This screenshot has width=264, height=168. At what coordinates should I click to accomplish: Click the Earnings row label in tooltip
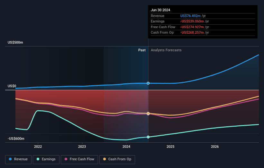[x=158, y=21]
